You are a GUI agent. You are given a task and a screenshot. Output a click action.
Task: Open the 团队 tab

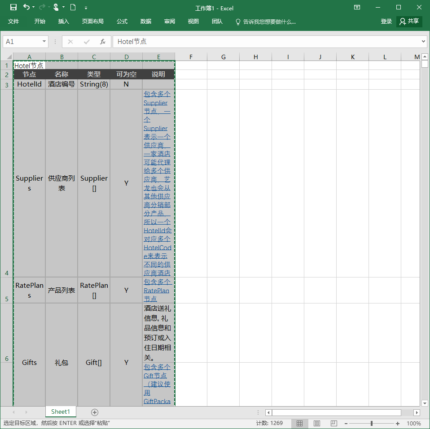coord(217,22)
